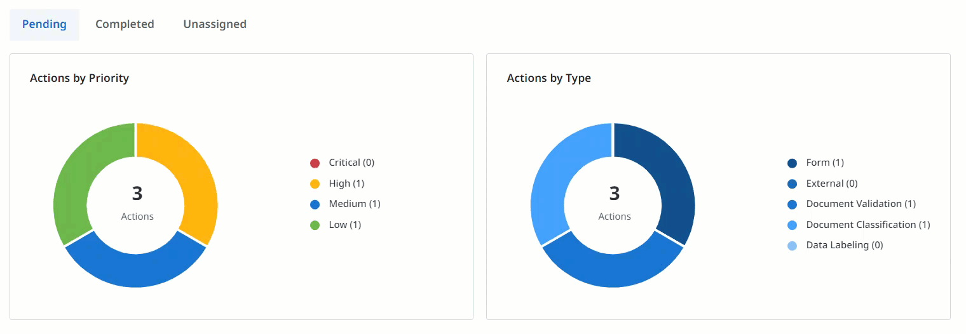
Task: Click the "External (0)" legend label
Action: point(831,184)
